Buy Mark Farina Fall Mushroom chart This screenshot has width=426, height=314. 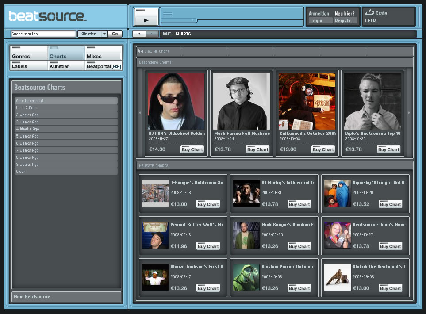[x=258, y=149]
